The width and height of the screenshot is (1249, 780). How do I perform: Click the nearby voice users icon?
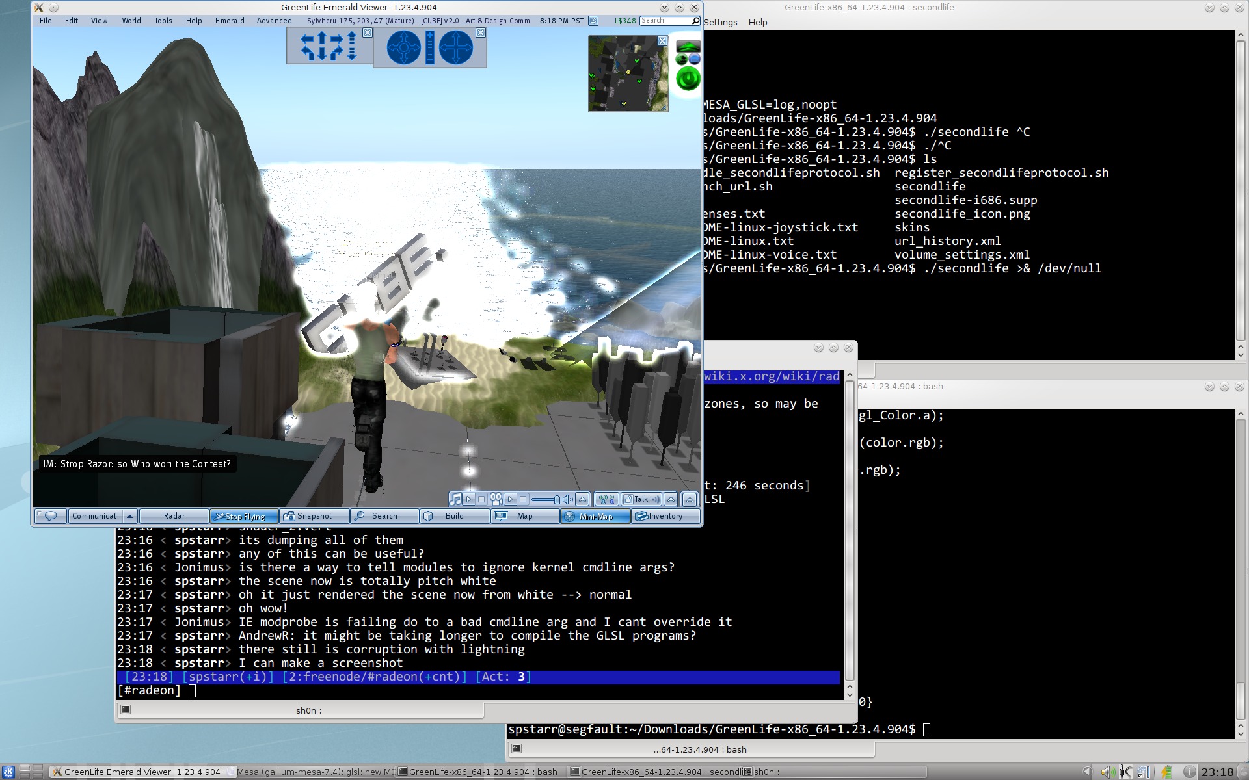tap(606, 499)
